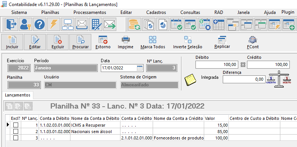Open the Ajuda menu

270,12
